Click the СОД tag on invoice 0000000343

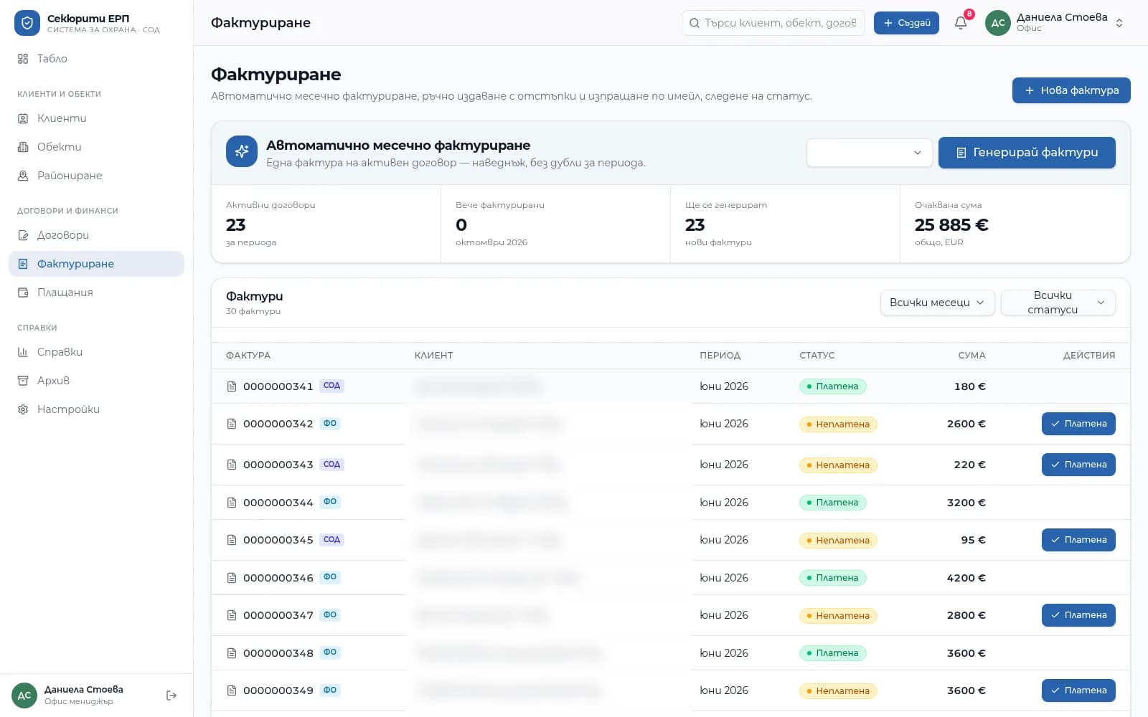[331, 464]
